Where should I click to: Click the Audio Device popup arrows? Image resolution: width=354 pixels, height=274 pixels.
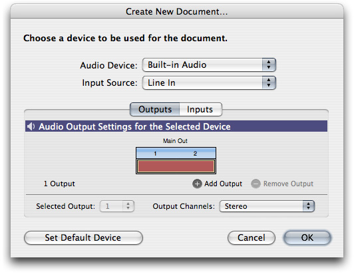coord(269,65)
